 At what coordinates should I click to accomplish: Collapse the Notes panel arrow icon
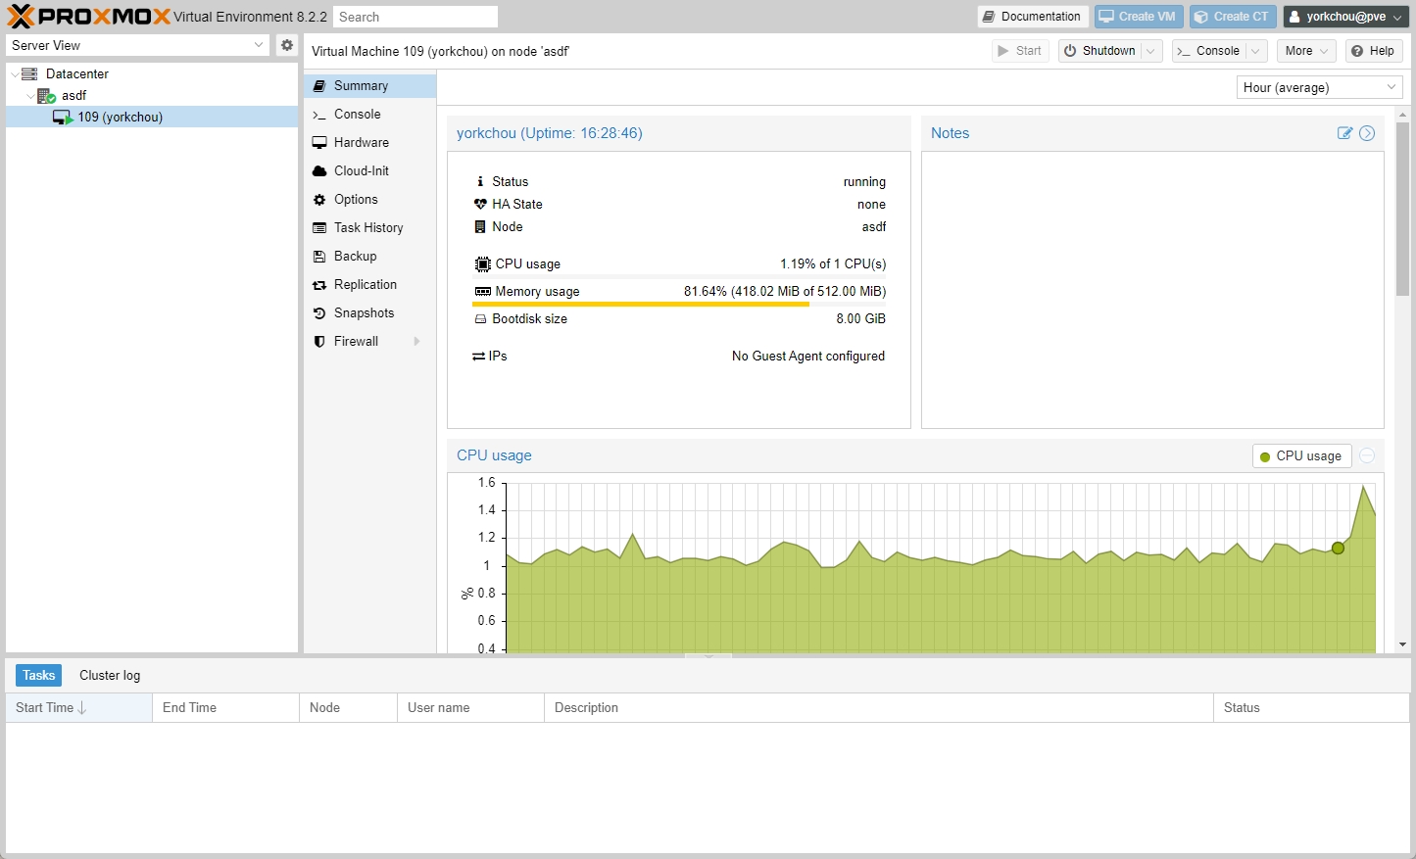1367,133
